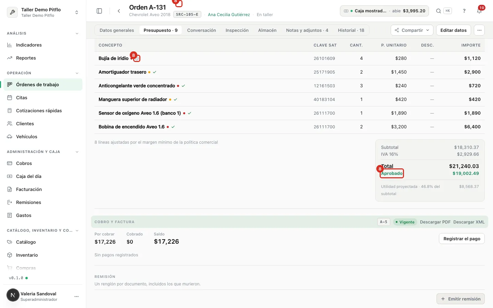Open Cotizaciones rápidas item
Image resolution: width=493 pixels, height=308 pixels.
pyautogui.click(x=43, y=111)
